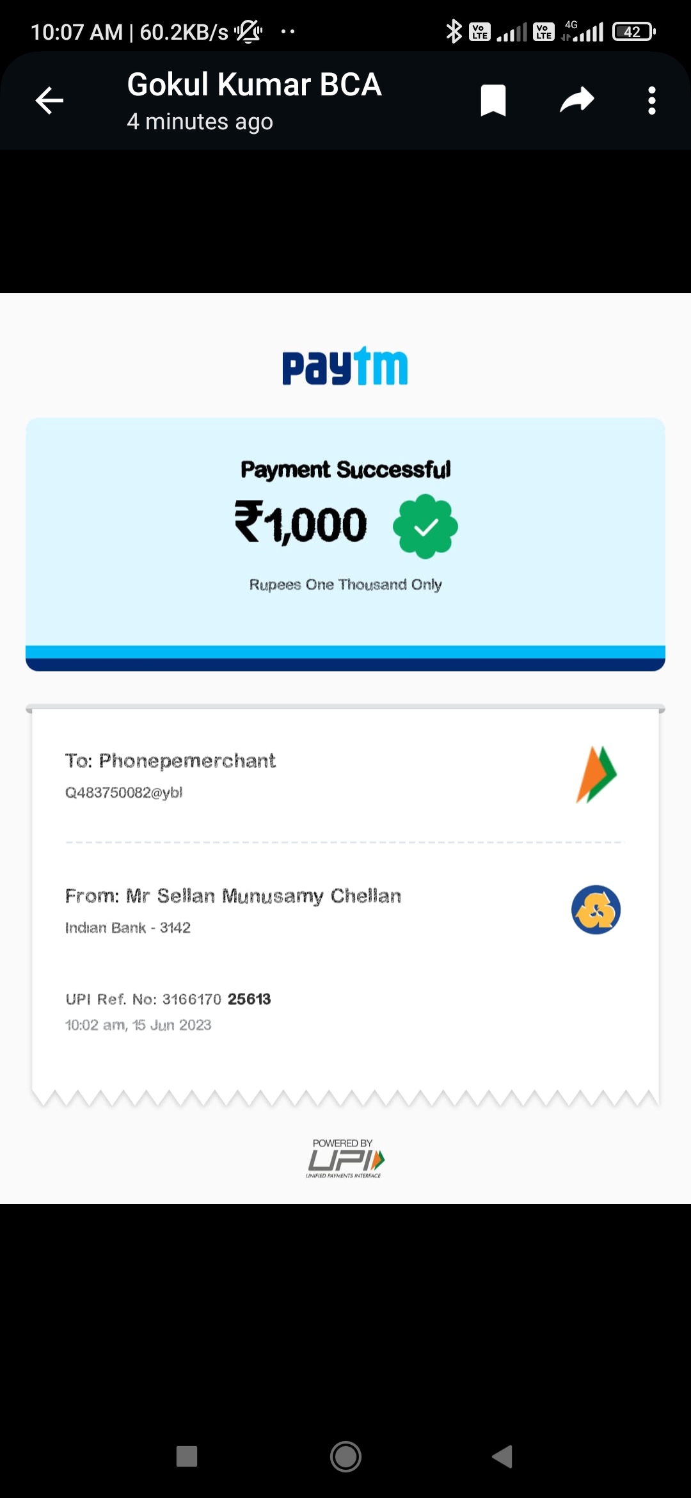Tap the battery indicator showing 42

click(634, 31)
